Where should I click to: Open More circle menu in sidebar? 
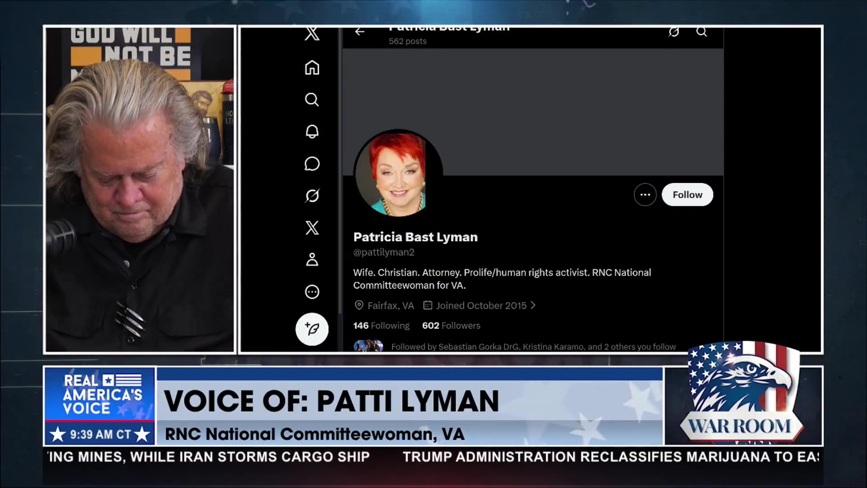(x=312, y=292)
